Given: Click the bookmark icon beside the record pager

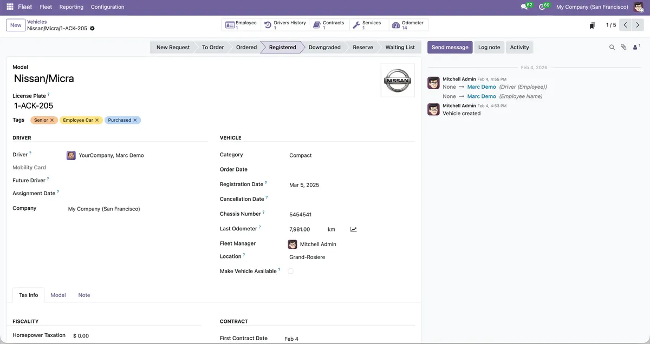Looking at the screenshot, I should pyautogui.click(x=593, y=25).
